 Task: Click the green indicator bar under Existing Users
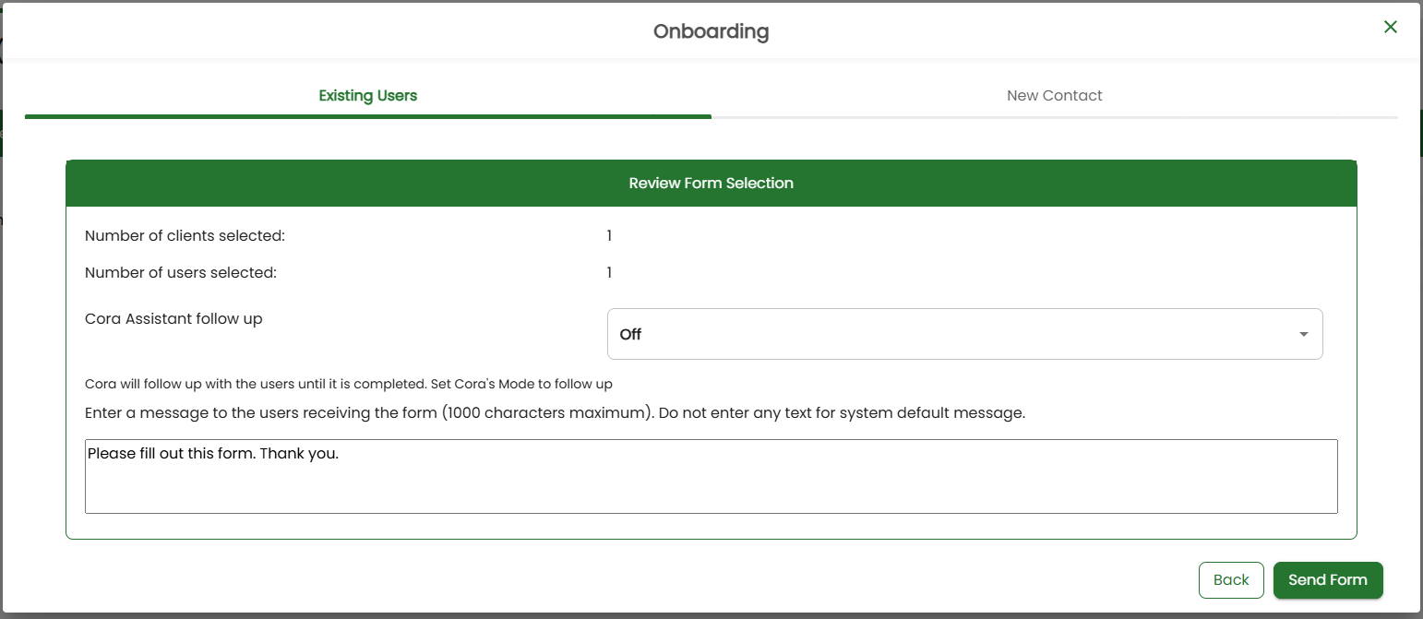[x=367, y=116]
